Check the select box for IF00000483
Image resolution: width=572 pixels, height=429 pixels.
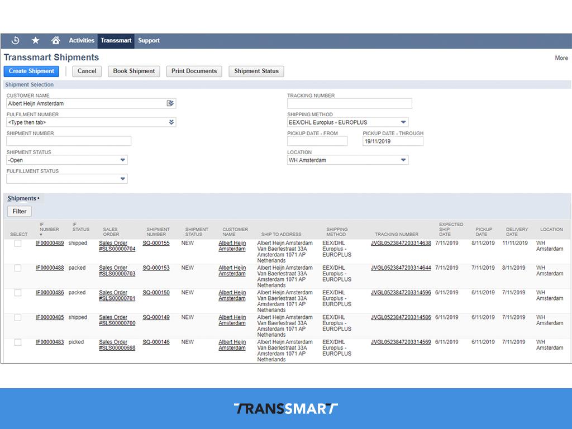tap(18, 342)
